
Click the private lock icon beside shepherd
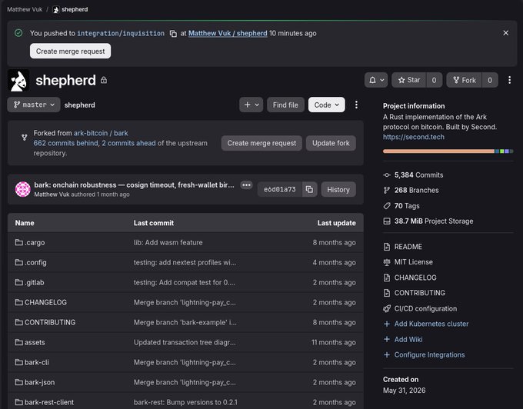[104, 80]
